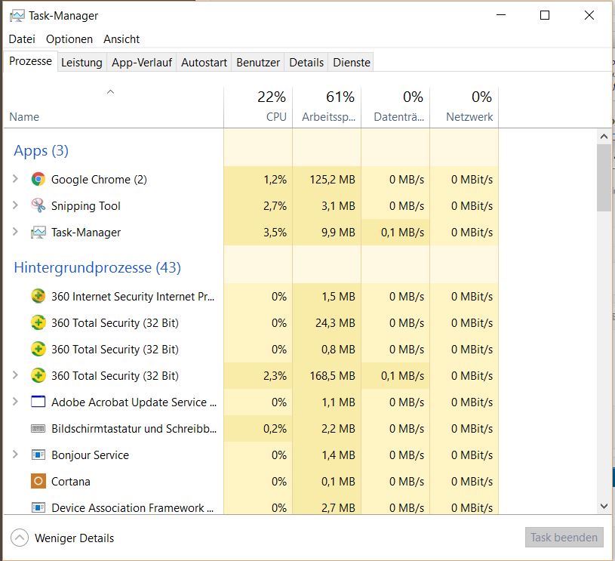Screen dimensions: 615x561
Task: Click the Google Chrome icon in process list
Action: point(38,180)
